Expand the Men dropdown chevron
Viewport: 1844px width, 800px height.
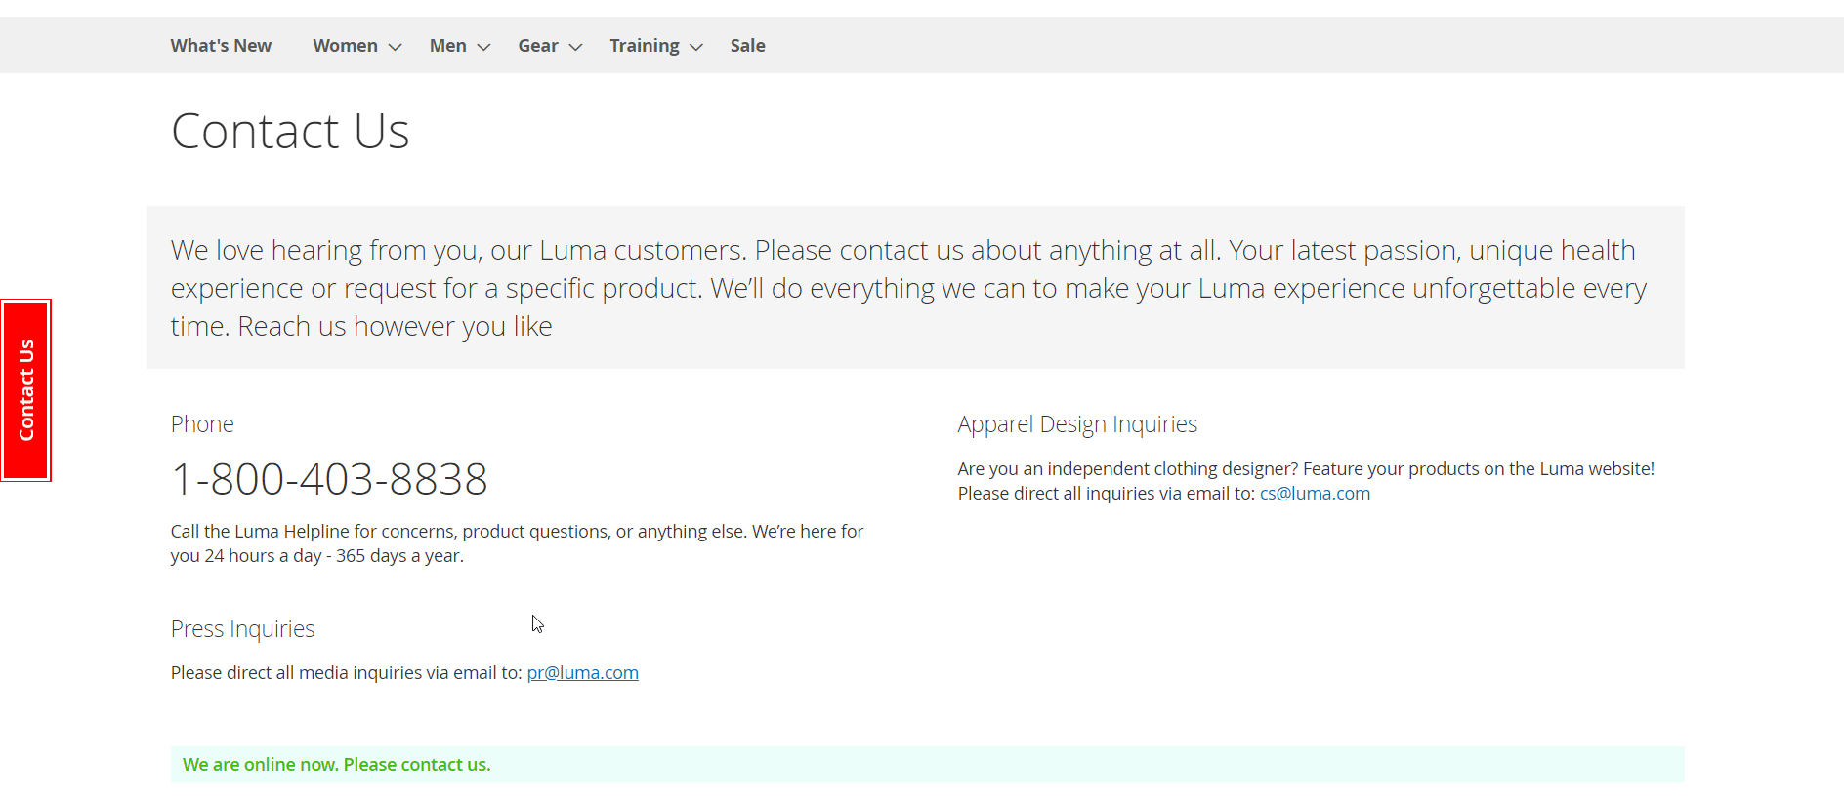click(x=483, y=47)
